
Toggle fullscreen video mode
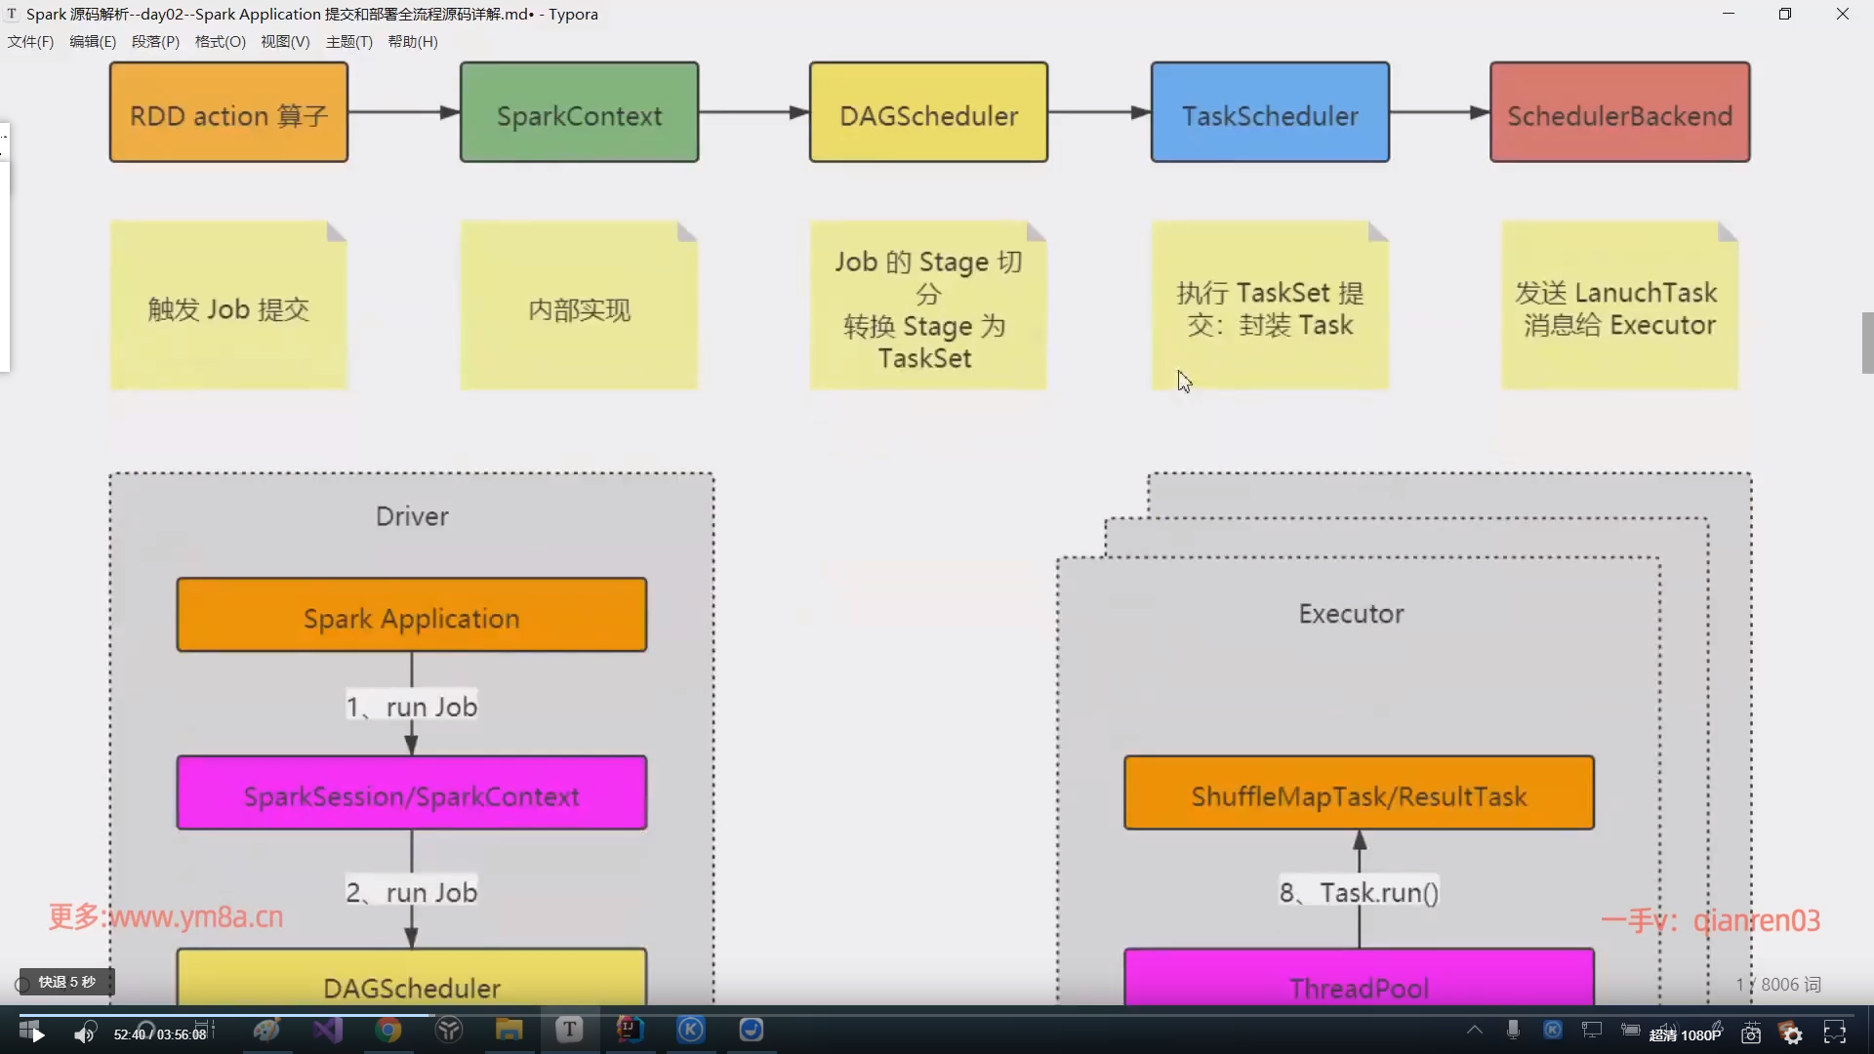(1835, 1034)
